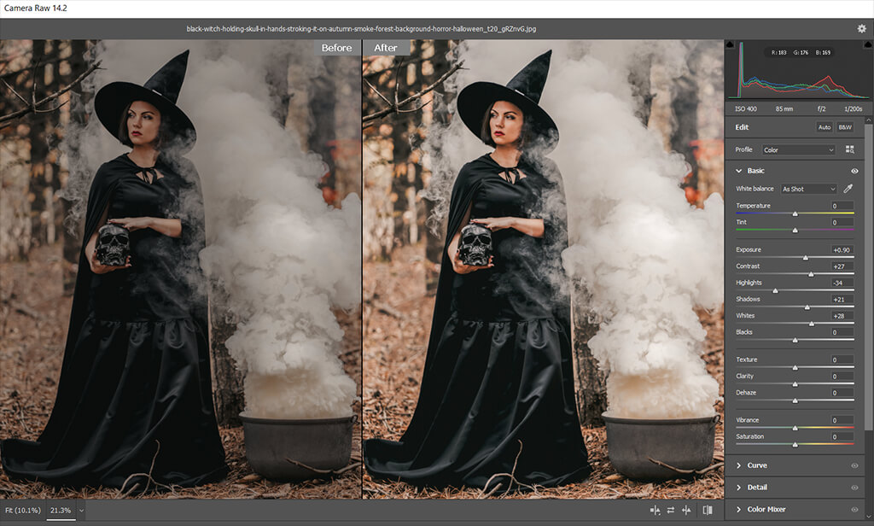Click the image filename in the header
Image resolution: width=874 pixels, height=526 pixels.
(361, 28)
